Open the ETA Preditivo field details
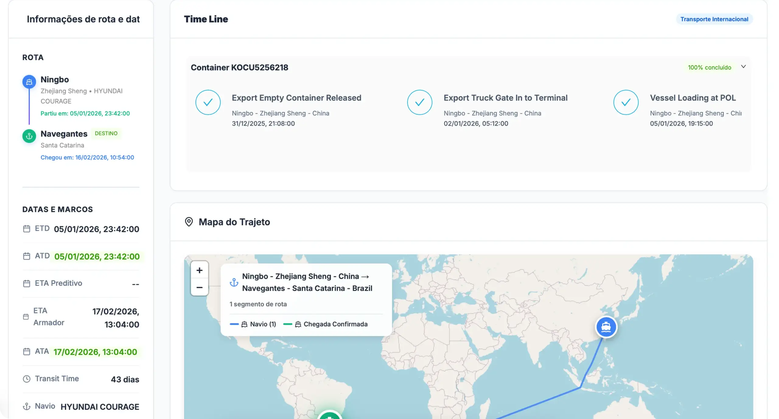 [x=58, y=283]
